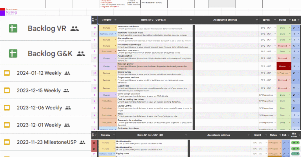Screen dimensions: 301x157
Task: Click the red Élément reporté legend swatch
Action: 3,9
